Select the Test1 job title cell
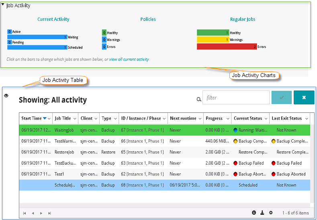The width and height of the screenshot is (317, 220). pos(59,174)
